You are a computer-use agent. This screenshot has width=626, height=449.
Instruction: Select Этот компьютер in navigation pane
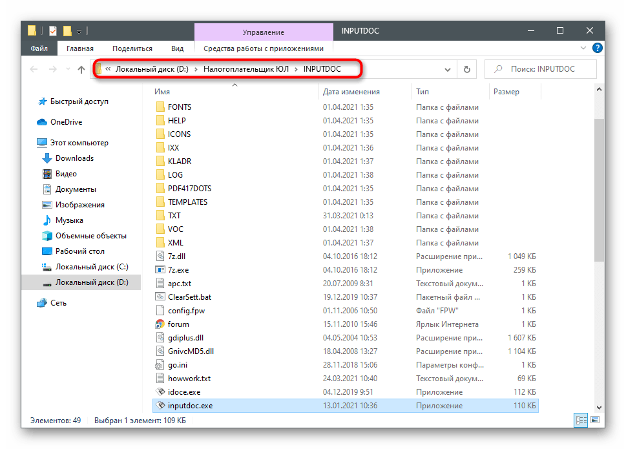coord(79,143)
